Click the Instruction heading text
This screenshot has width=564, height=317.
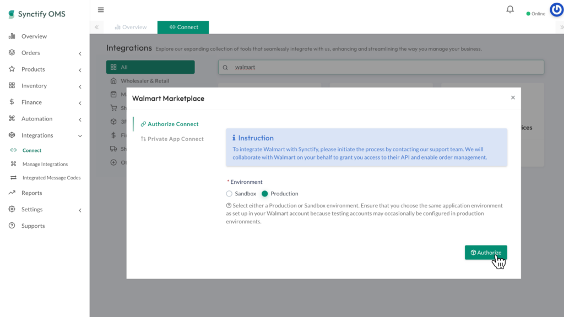(256, 138)
